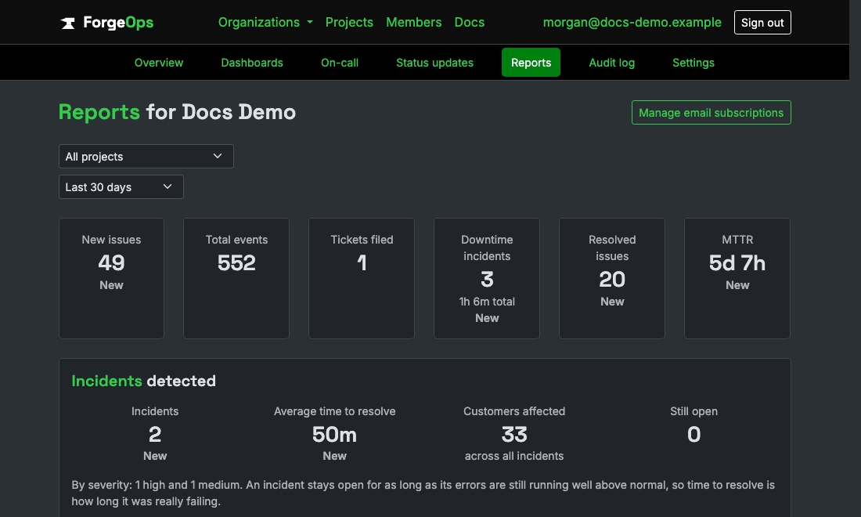
Task: Select the active Reports tab
Action: click(x=531, y=63)
